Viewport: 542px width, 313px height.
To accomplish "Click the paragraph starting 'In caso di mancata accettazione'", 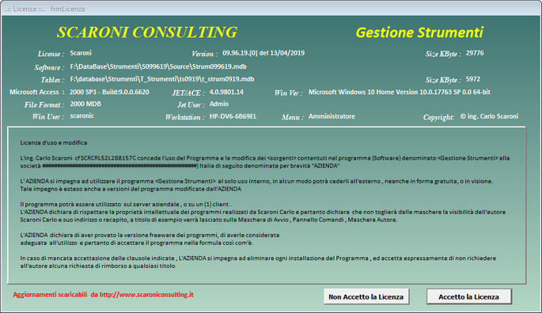I will tap(258, 262).
